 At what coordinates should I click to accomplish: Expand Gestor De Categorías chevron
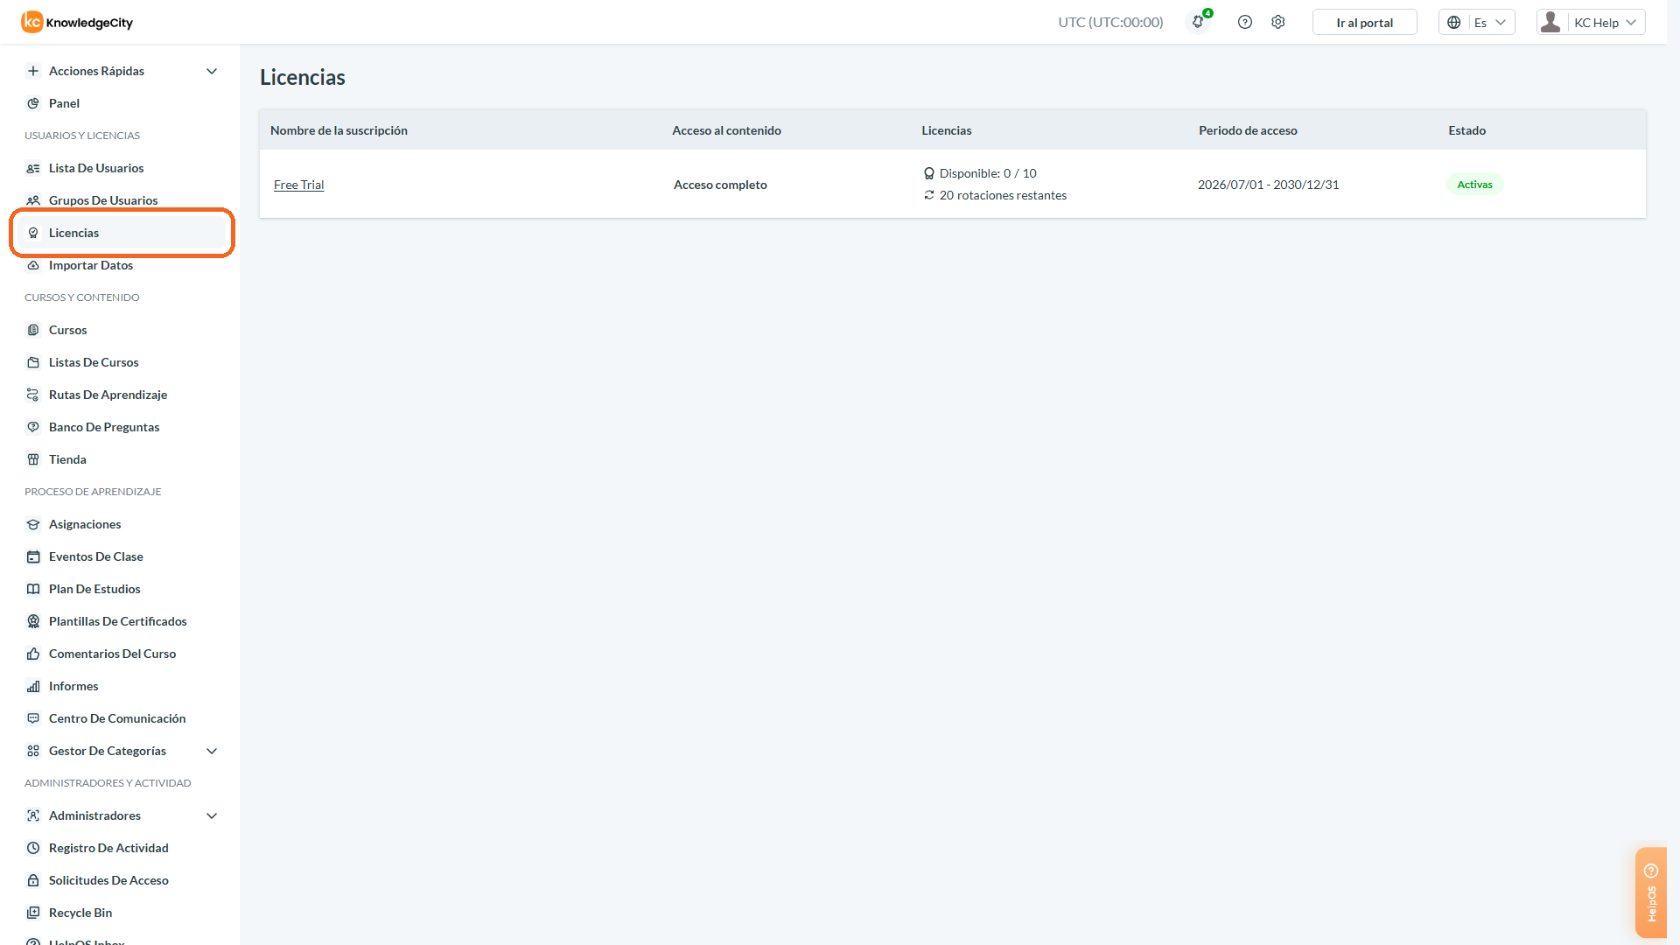pyautogui.click(x=212, y=751)
